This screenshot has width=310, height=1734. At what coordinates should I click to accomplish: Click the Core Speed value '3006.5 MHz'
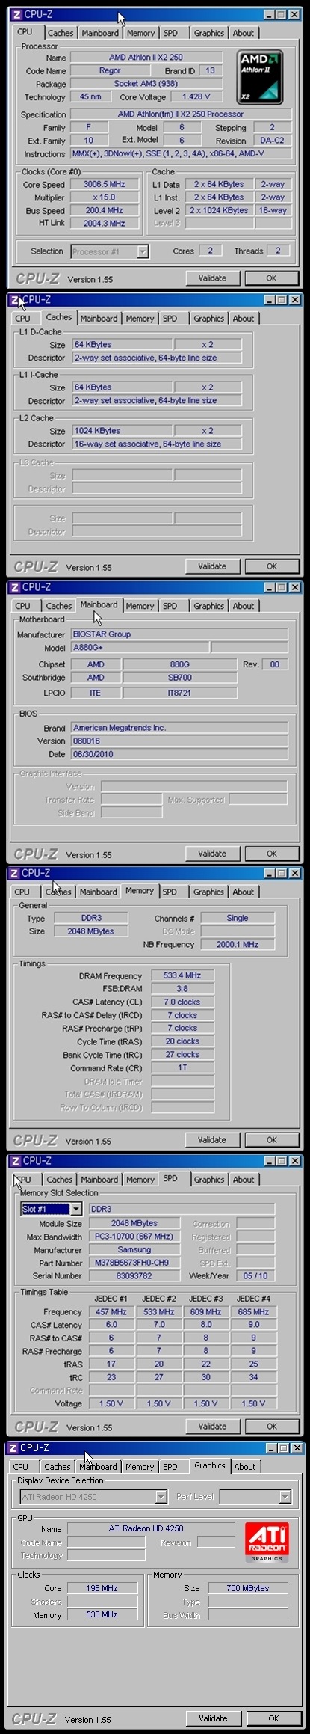pyautogui.click(x=105, y=184)
